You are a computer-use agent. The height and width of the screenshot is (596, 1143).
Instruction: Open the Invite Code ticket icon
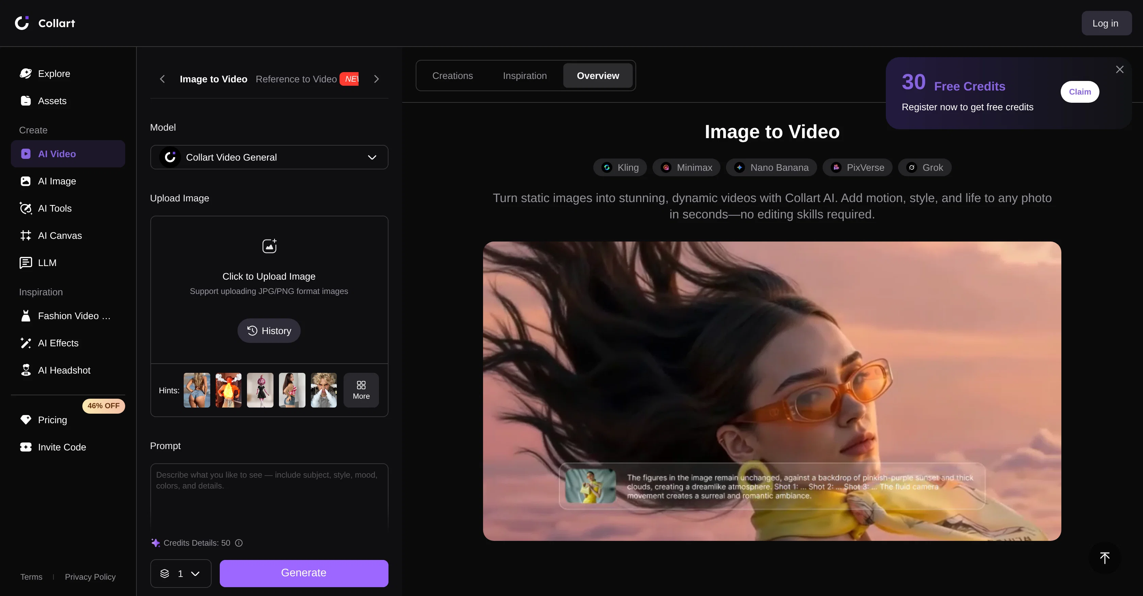[26, 447]
